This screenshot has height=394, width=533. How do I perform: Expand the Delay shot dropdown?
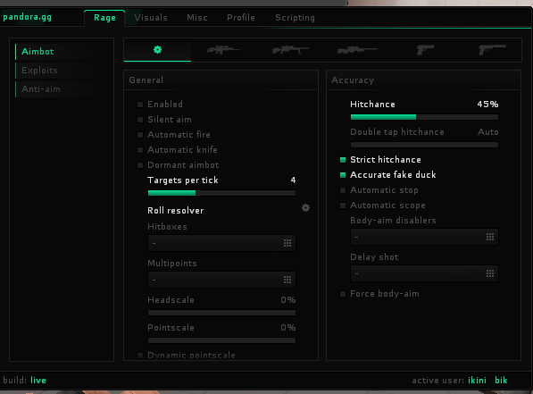pos(424,273)
